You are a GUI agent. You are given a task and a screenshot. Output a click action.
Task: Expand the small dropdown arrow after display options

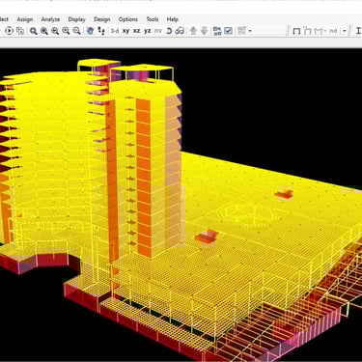[x=250, y=31]
